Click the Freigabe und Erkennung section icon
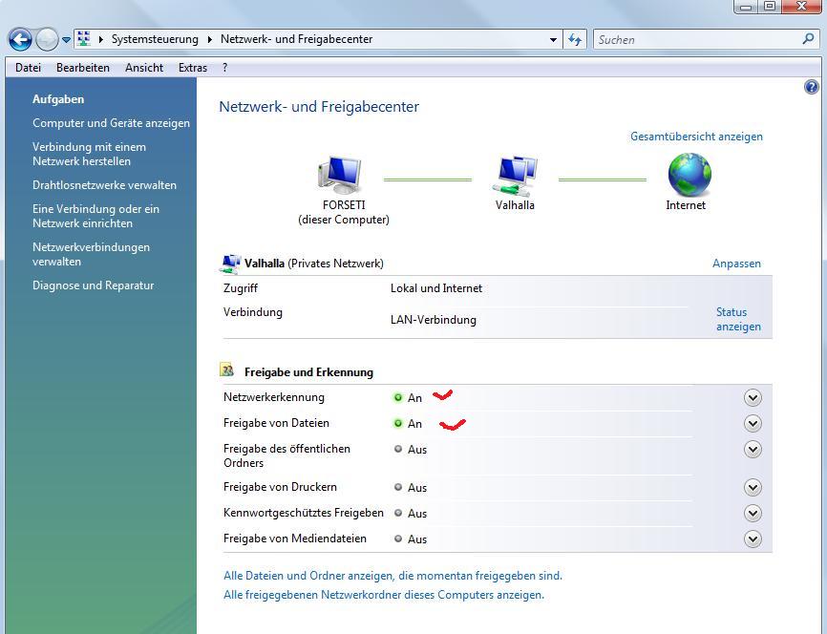Screen dimensions: 827x634 tap(226, 370)
